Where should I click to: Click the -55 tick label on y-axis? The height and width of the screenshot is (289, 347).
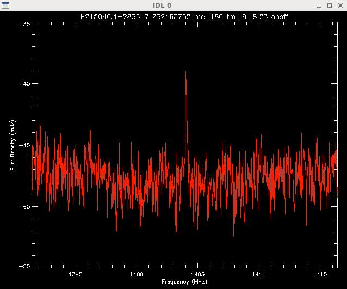[24, 266]
